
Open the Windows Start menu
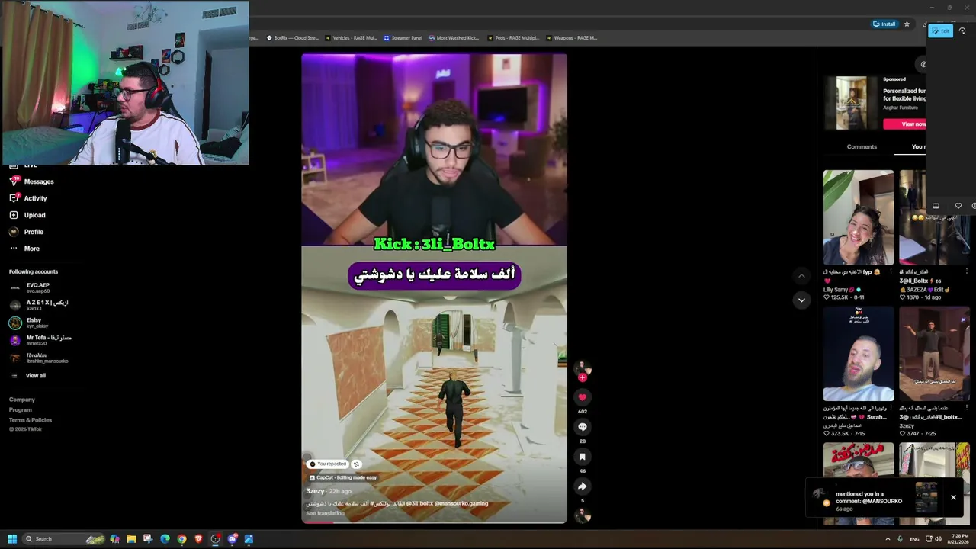coord(12,539)
